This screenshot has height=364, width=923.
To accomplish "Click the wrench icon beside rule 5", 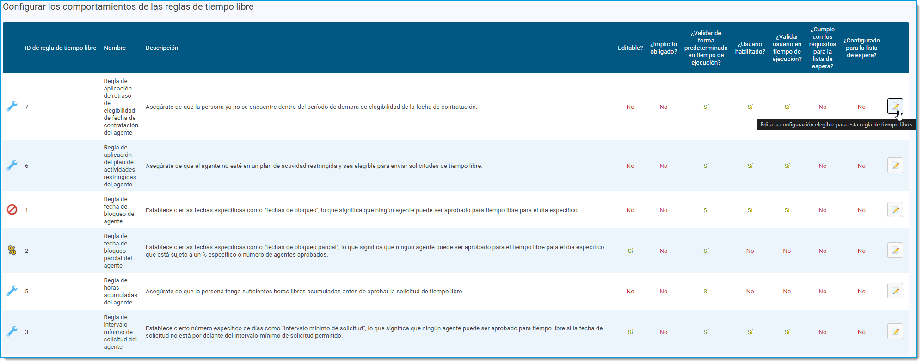I will 12,291.
